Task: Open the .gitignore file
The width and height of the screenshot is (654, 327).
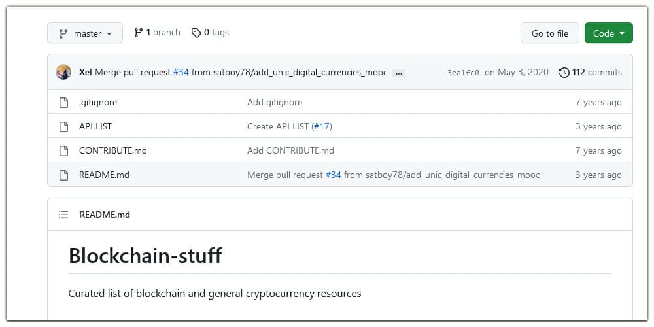Action: click(98, 102)
